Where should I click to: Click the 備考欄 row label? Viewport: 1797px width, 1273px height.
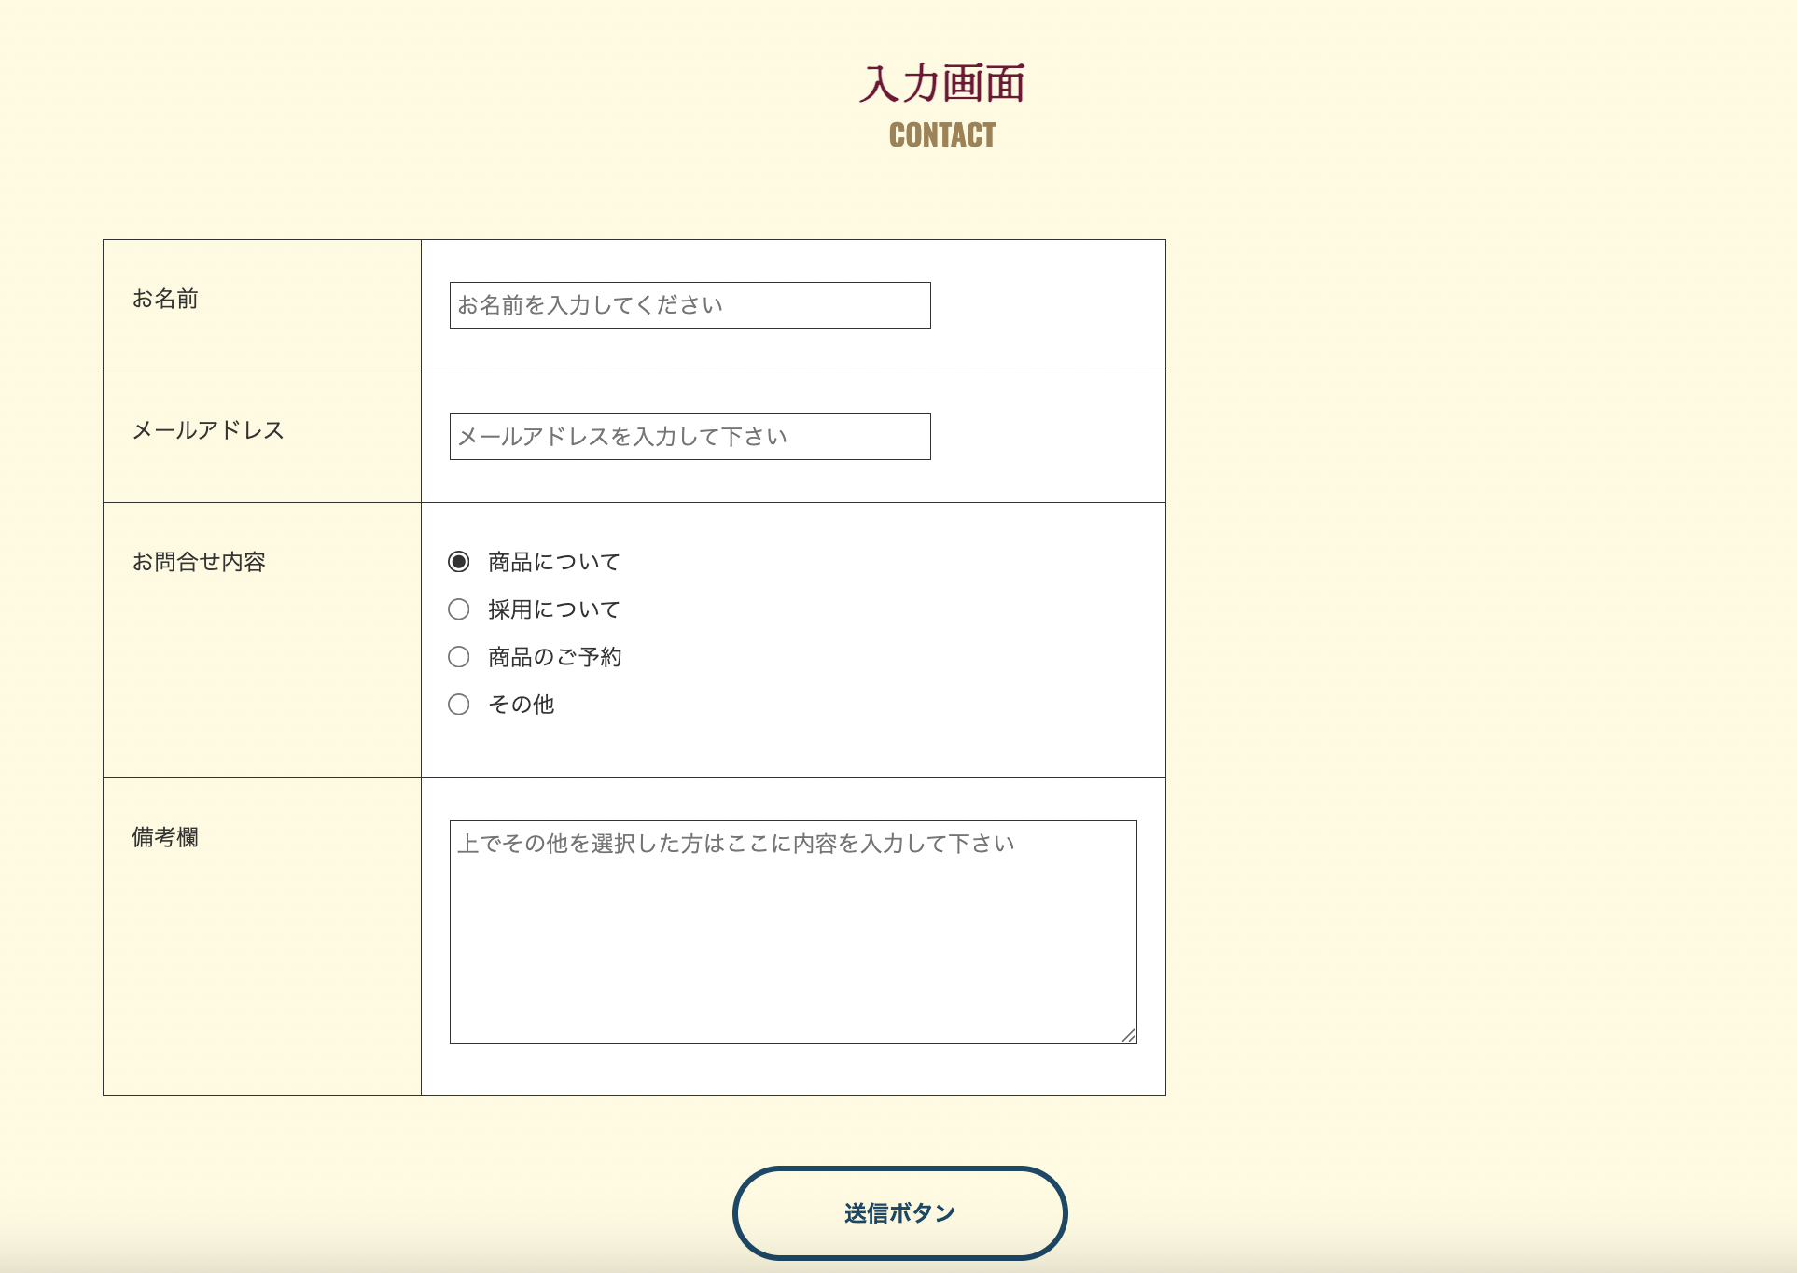(x=167, y=839)
